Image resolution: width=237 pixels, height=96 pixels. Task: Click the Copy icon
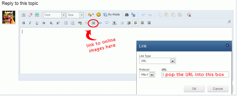pyautogui.click(x=160, y=15)
